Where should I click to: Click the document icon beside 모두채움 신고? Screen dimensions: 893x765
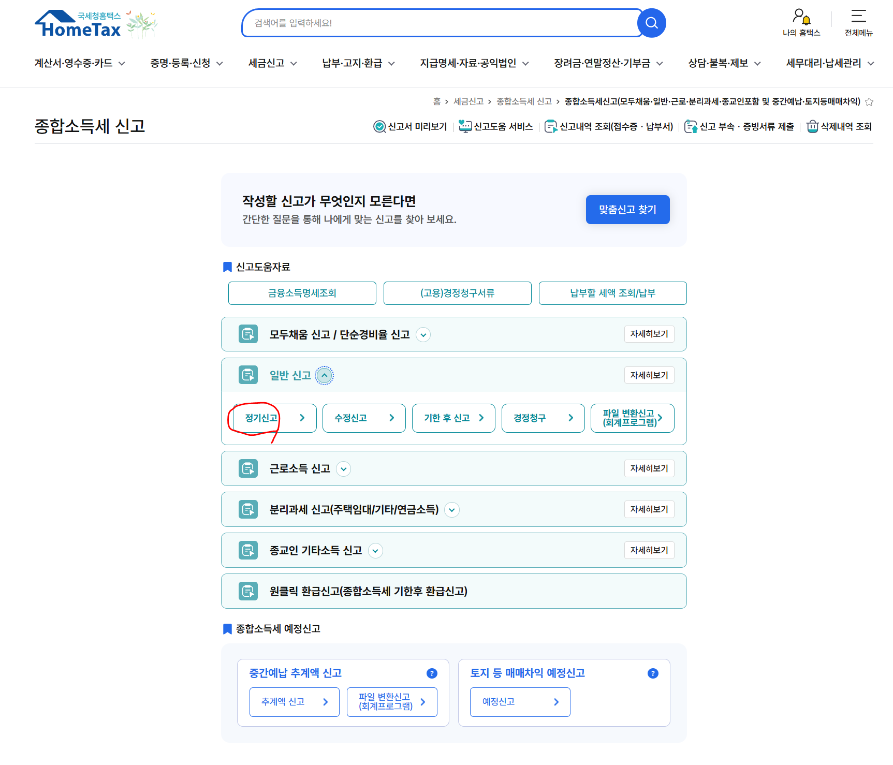(x=248, y=334)
